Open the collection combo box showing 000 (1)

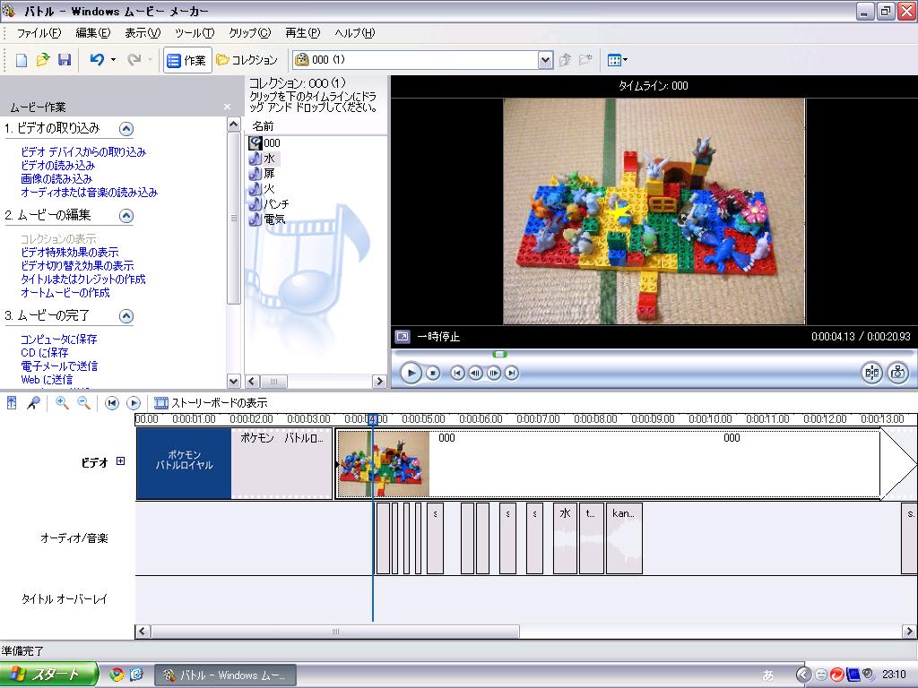423,60
